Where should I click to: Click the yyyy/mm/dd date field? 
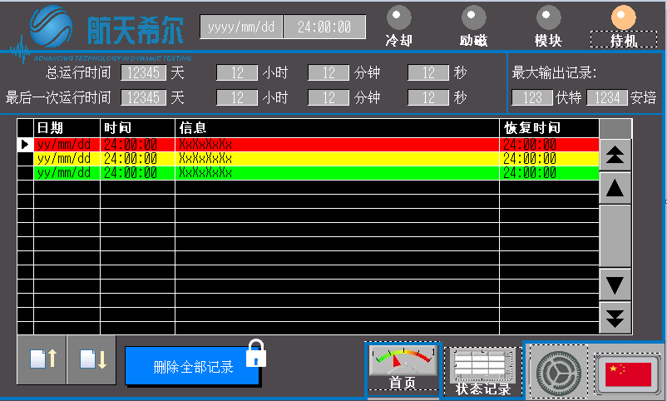pyautogui.click(x=241, y=27)
